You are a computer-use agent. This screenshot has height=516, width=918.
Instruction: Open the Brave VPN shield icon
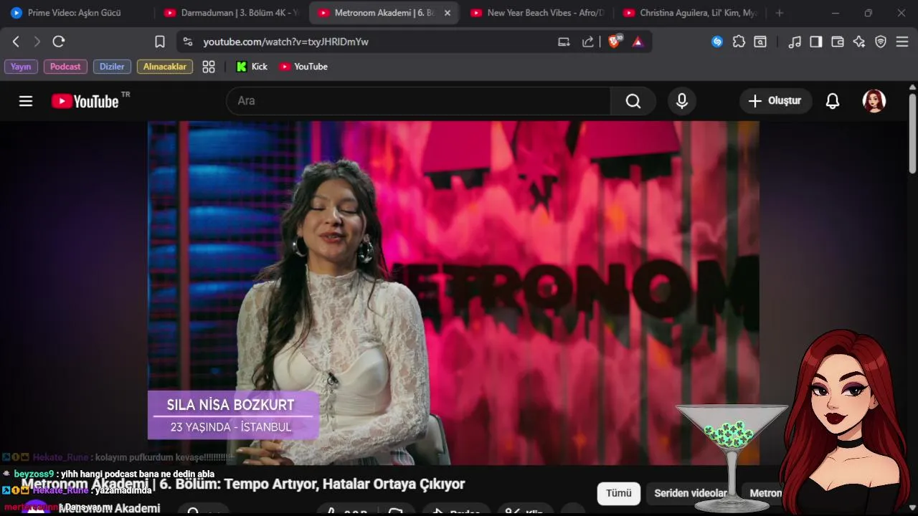click(x=881, y=42)
